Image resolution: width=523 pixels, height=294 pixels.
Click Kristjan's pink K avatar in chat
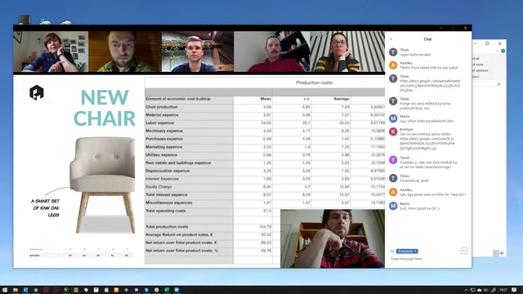[393, 131]
